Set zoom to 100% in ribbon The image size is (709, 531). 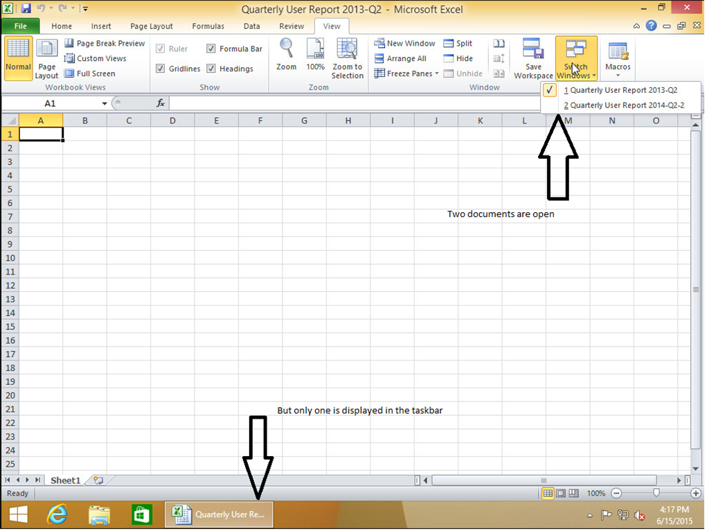[x=315, y=54]
